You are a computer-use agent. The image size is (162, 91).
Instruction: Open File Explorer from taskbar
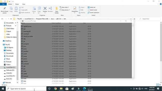coord(61,89)
